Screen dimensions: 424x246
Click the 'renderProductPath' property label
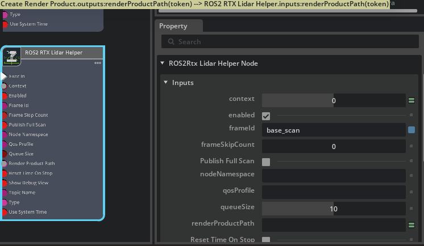pos(223,223)
